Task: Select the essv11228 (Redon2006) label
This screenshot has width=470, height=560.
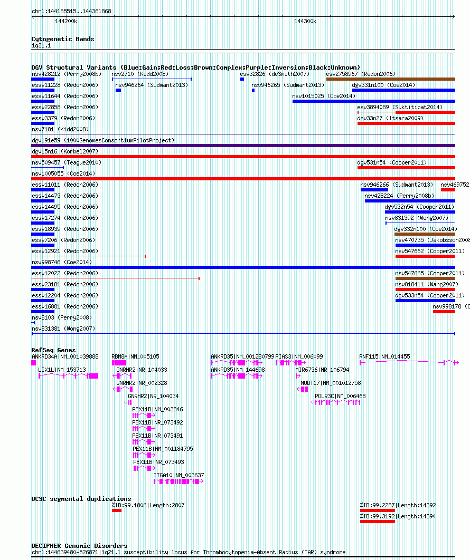Action: 65,85
